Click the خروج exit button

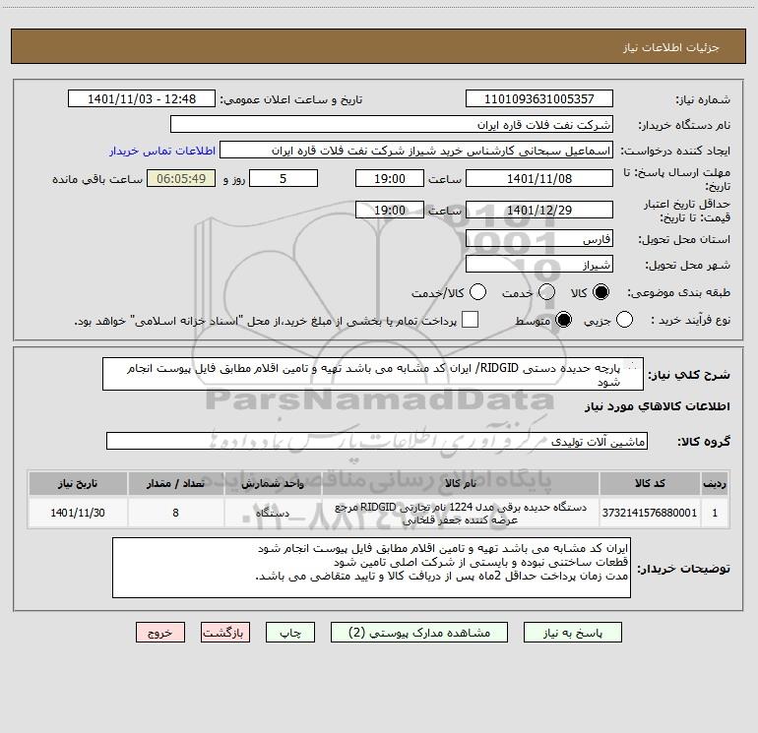(160, 633)
